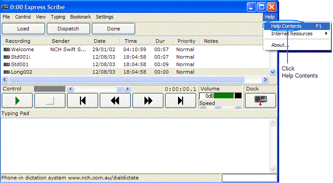Open the Control menu
Viewport: 333px width, 183px height.
[23, 17]
